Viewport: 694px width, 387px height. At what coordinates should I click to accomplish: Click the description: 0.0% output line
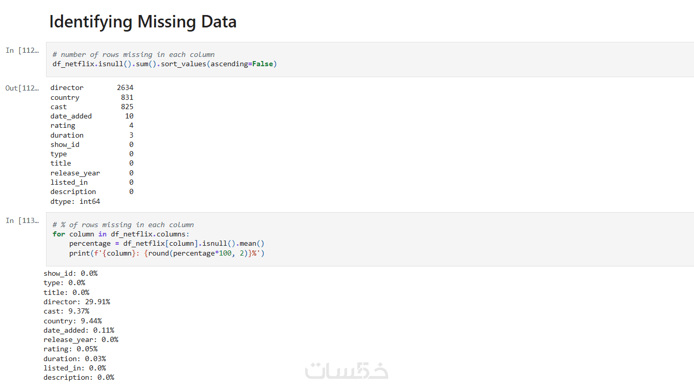point(79,378)
